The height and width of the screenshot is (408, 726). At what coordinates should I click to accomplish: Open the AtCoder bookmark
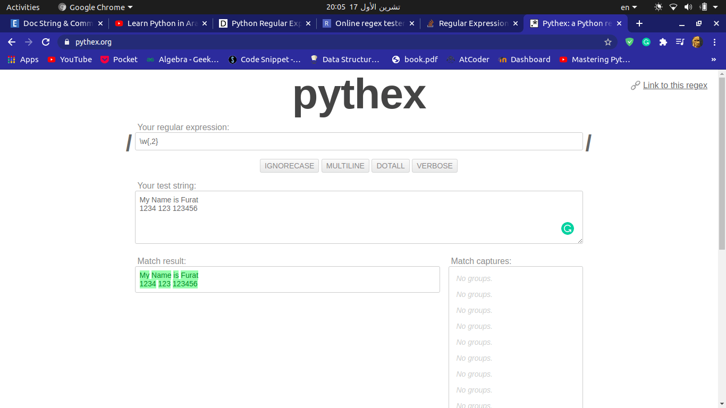(x=468, y=59)
